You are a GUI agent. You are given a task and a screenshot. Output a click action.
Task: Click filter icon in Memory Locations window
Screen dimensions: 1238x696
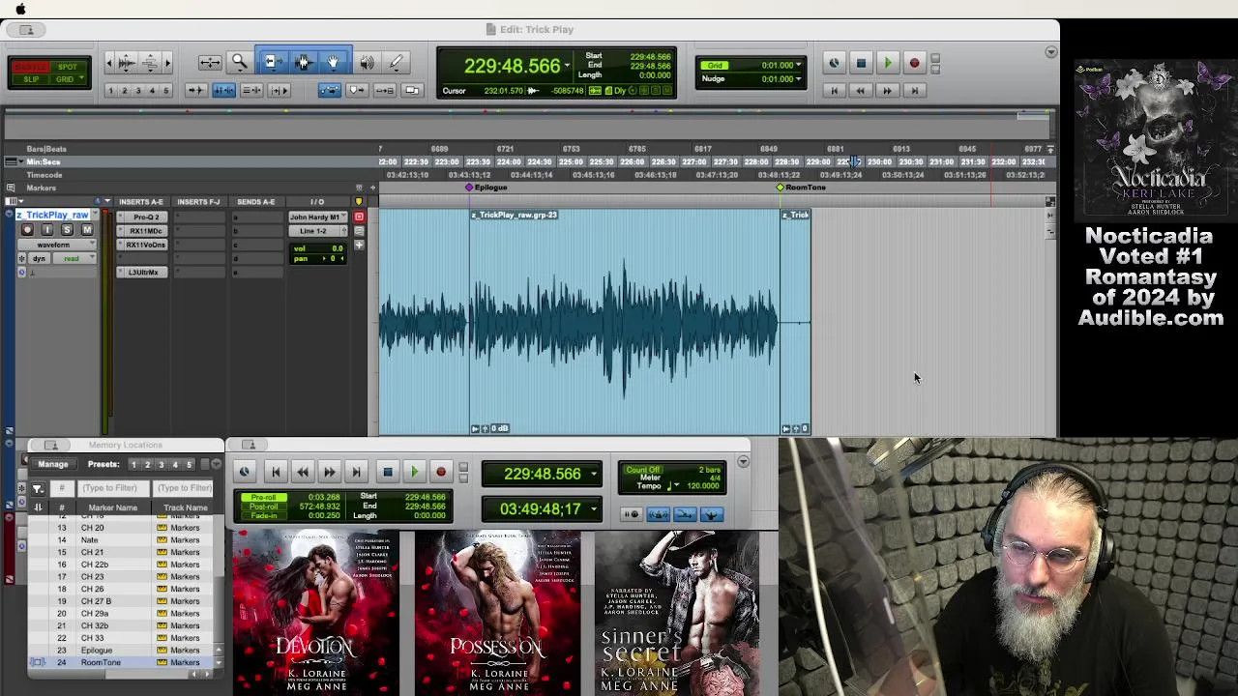pos(38,489)
